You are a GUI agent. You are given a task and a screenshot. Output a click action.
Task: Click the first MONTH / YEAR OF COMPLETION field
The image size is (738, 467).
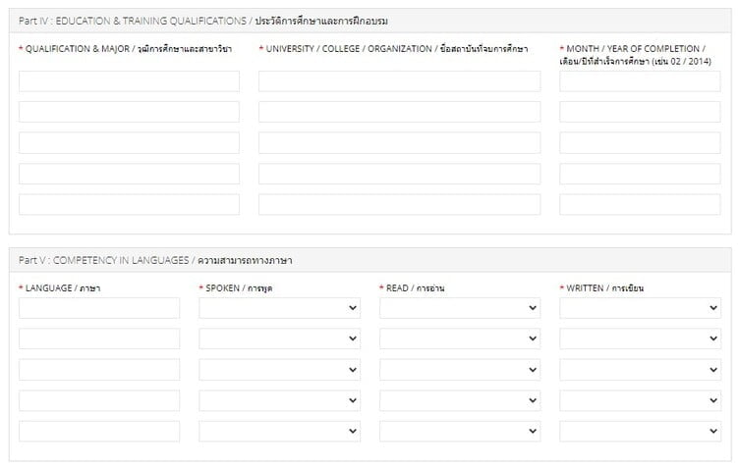coord(640,81)
